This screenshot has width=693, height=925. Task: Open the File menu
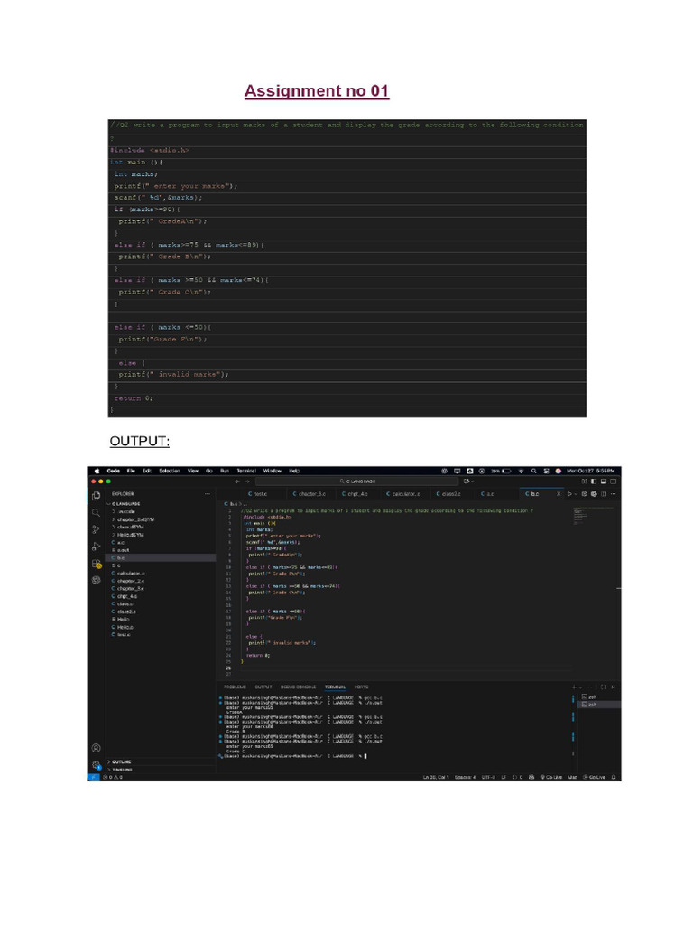tap(131, 471)
